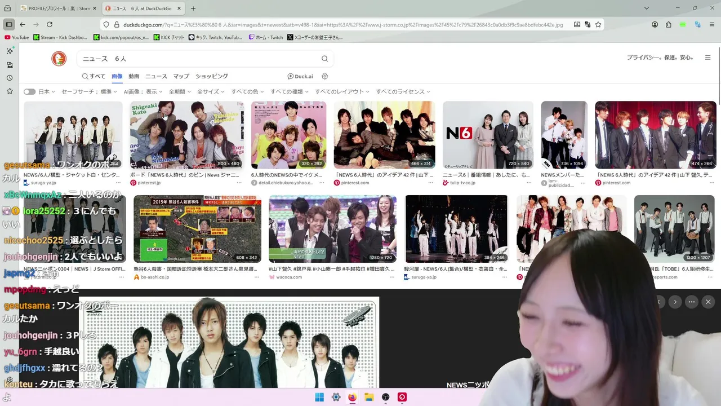This screenshot has height=406, width=721.
Task: Open the AI画像 filter dropdown
Action: 143,91
